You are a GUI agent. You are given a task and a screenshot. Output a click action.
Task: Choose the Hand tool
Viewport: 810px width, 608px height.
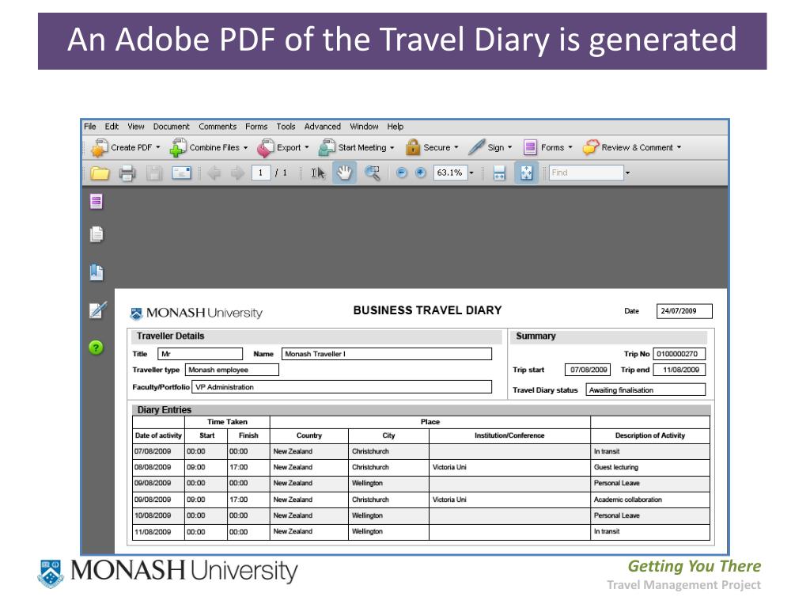[345, 173]
